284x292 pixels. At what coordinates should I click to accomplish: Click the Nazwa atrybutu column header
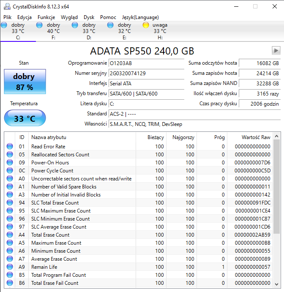pos(82,137)
